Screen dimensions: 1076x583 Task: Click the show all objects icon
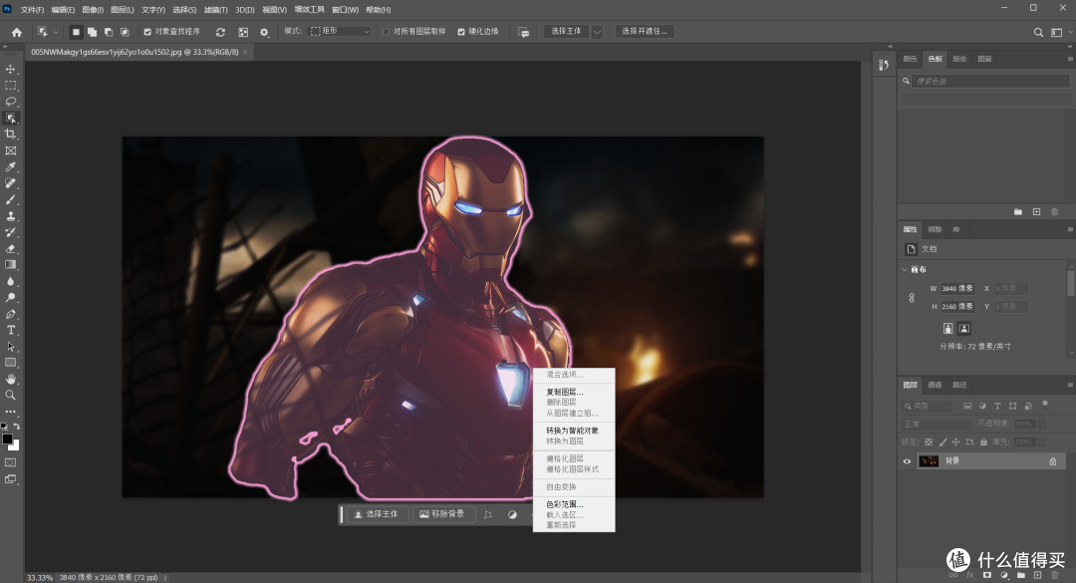pyautogui.click(x=243, y=32)
